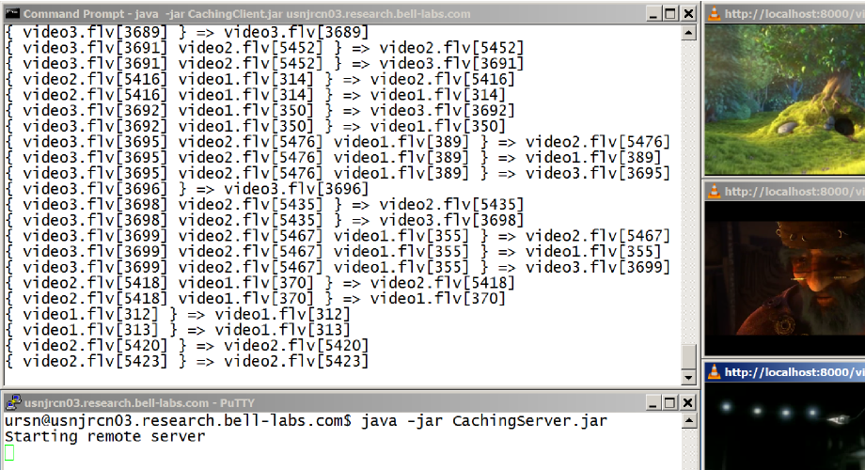Minimize the PuTTY window

click(653, 402)
